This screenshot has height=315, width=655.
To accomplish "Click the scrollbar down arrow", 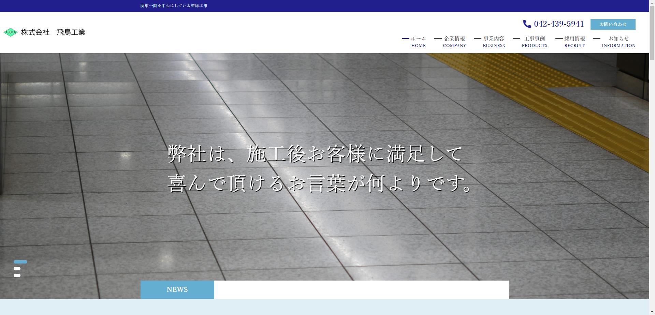I will coord(652,312).
